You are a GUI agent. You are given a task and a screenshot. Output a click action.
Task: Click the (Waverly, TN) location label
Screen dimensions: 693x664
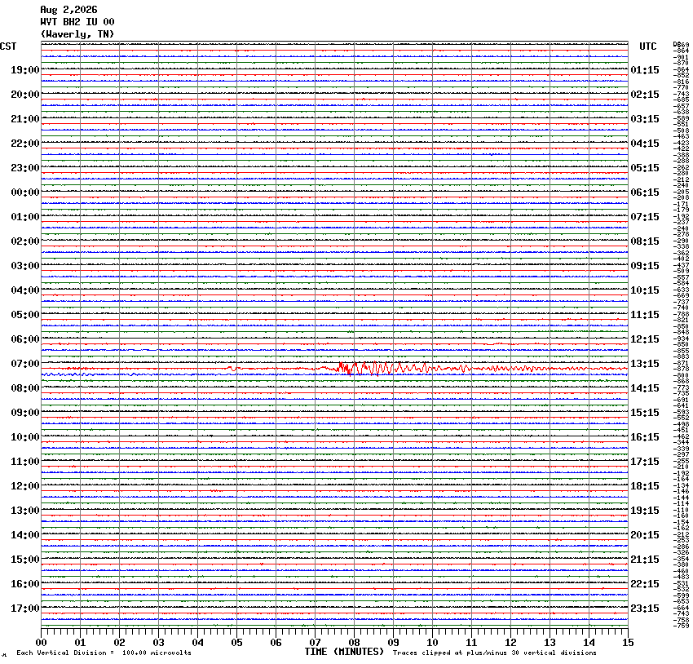click(x=77, y=34)
